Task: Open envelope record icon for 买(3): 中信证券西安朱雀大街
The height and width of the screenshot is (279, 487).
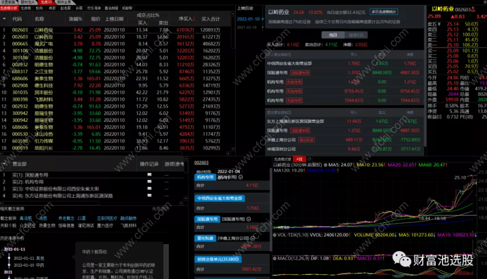Action: [149, 188]
